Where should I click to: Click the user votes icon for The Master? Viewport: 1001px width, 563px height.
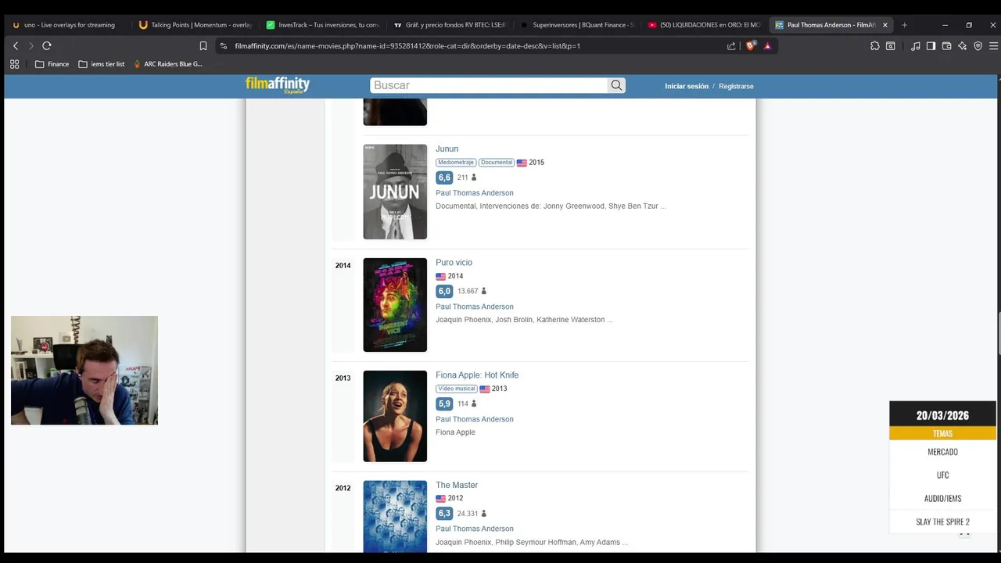pyautogui.click(x=483, y=514)
